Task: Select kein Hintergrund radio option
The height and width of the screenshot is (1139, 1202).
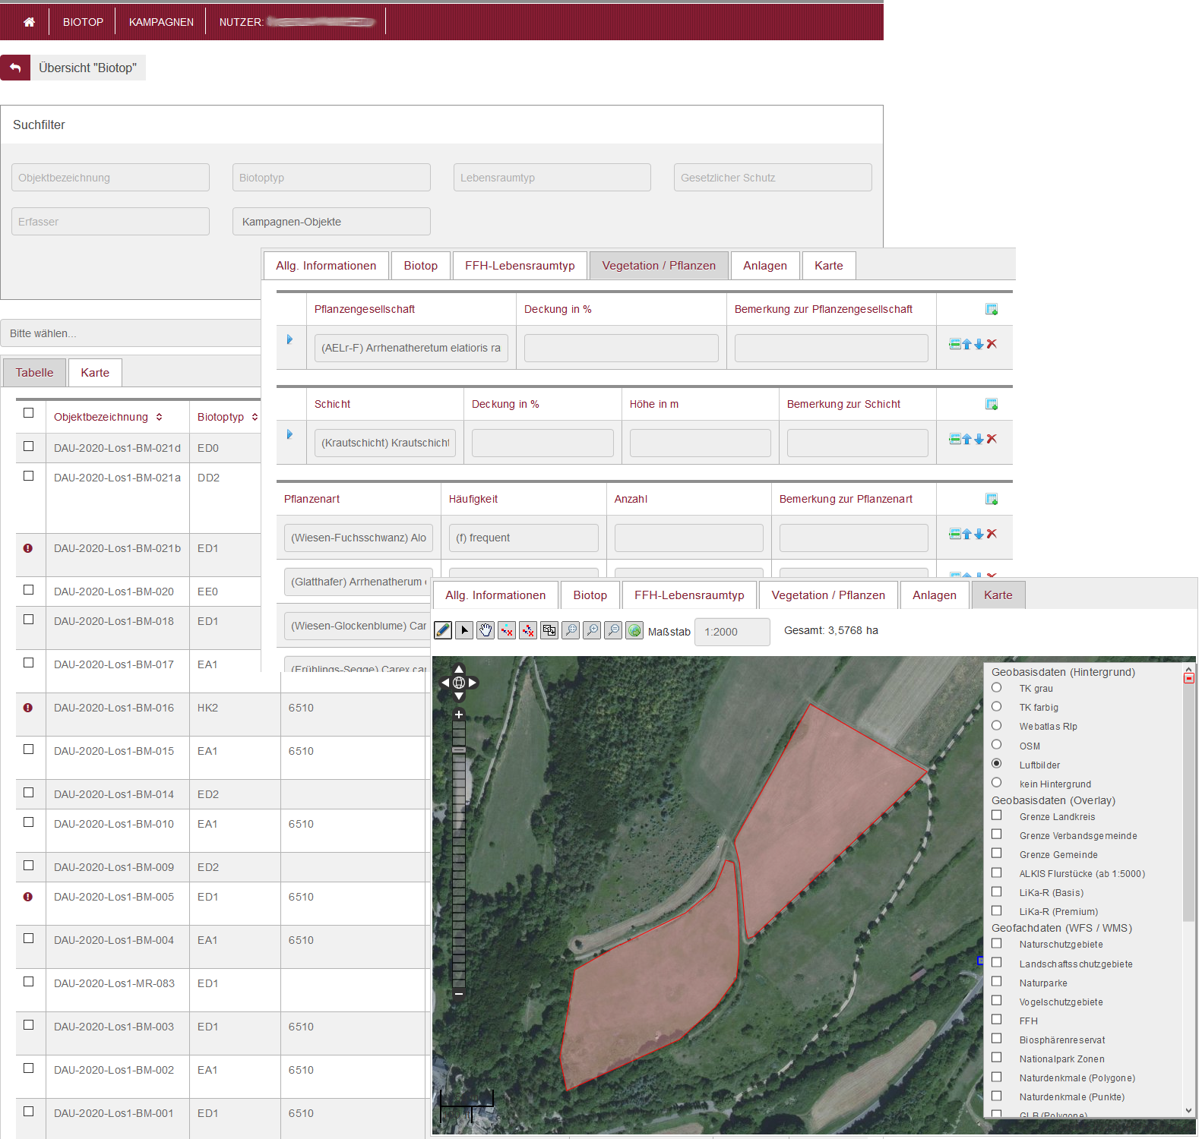Action: 996,783
